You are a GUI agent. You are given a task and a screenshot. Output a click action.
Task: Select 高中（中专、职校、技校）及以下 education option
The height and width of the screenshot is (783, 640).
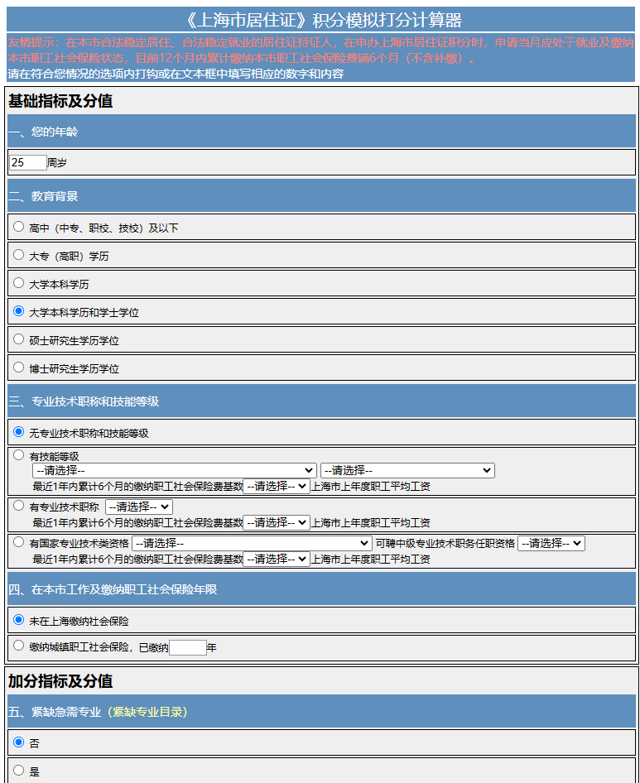(x=18, y=227)
